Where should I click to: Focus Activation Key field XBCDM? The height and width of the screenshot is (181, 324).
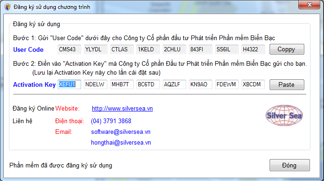[253, 84]
